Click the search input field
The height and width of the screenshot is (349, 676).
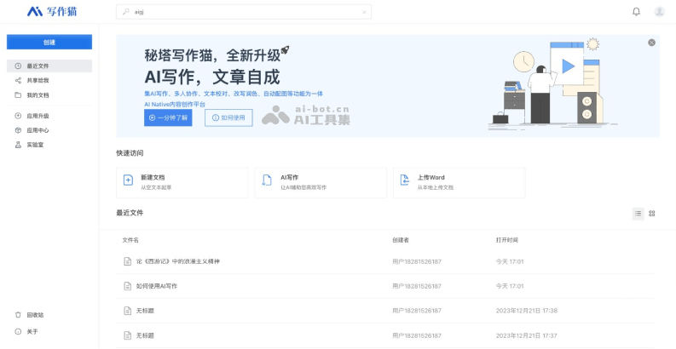pos(243,12)
